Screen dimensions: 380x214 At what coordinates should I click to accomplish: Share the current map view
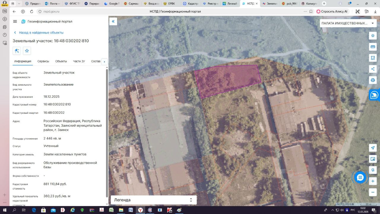tap(373, 69)
